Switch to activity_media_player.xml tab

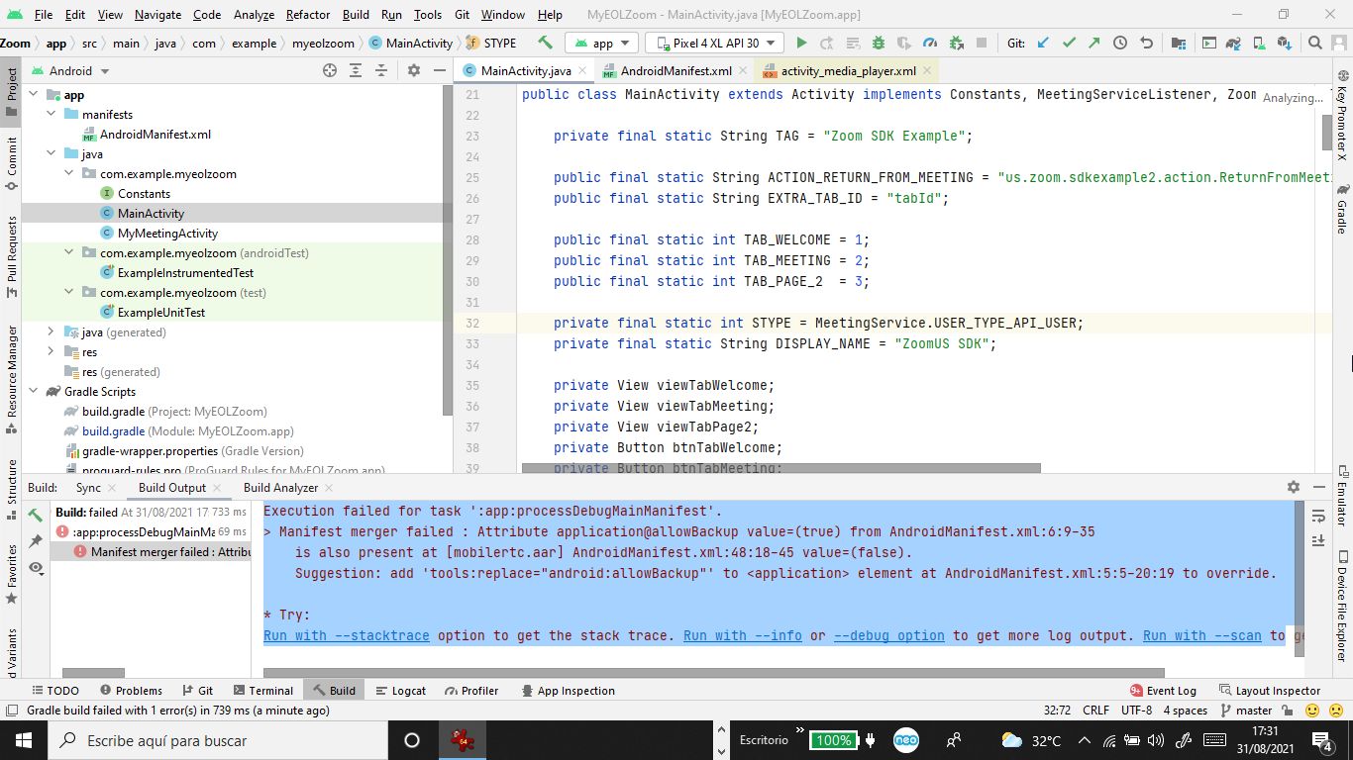[847, 70]
